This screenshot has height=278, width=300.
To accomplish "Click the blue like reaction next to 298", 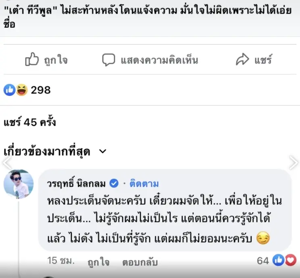I will tap(9, 90).
